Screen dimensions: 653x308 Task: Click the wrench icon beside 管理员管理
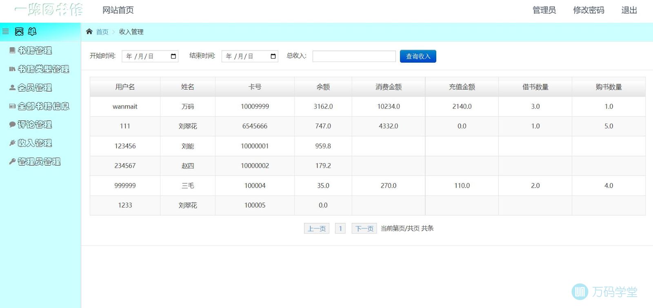[x=13, y=162]
